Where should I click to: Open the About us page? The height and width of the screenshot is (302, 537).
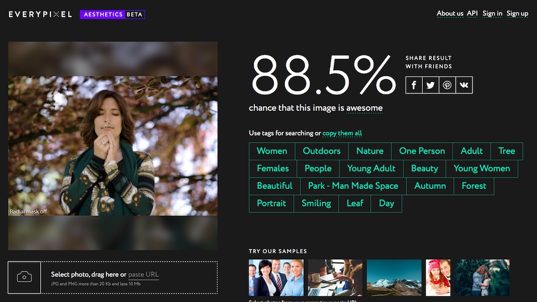click(449, 13)
